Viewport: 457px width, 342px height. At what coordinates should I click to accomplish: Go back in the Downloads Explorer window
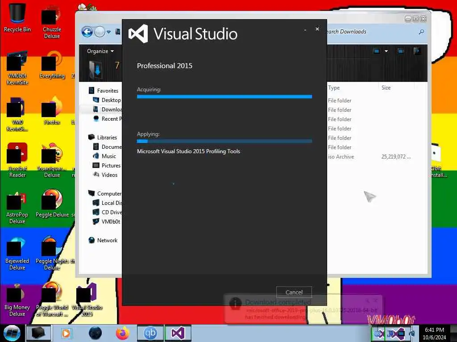click(87, 32)
